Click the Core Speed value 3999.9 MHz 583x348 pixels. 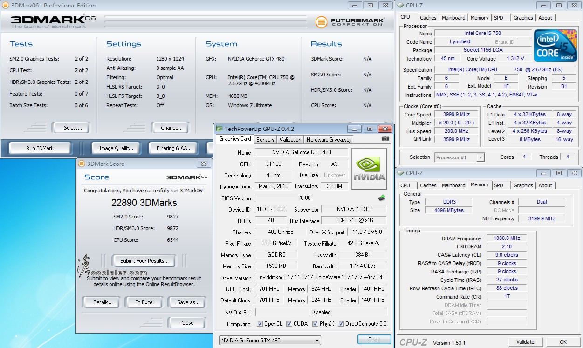tap(457, 115)
